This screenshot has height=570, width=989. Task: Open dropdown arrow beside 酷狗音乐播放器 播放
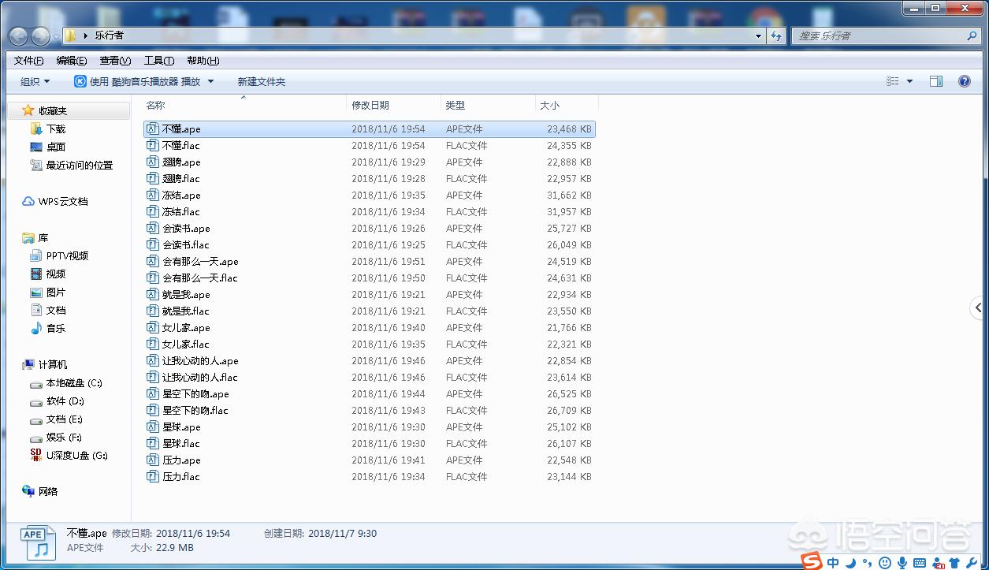pyautogui.click(x=210, y=81)
